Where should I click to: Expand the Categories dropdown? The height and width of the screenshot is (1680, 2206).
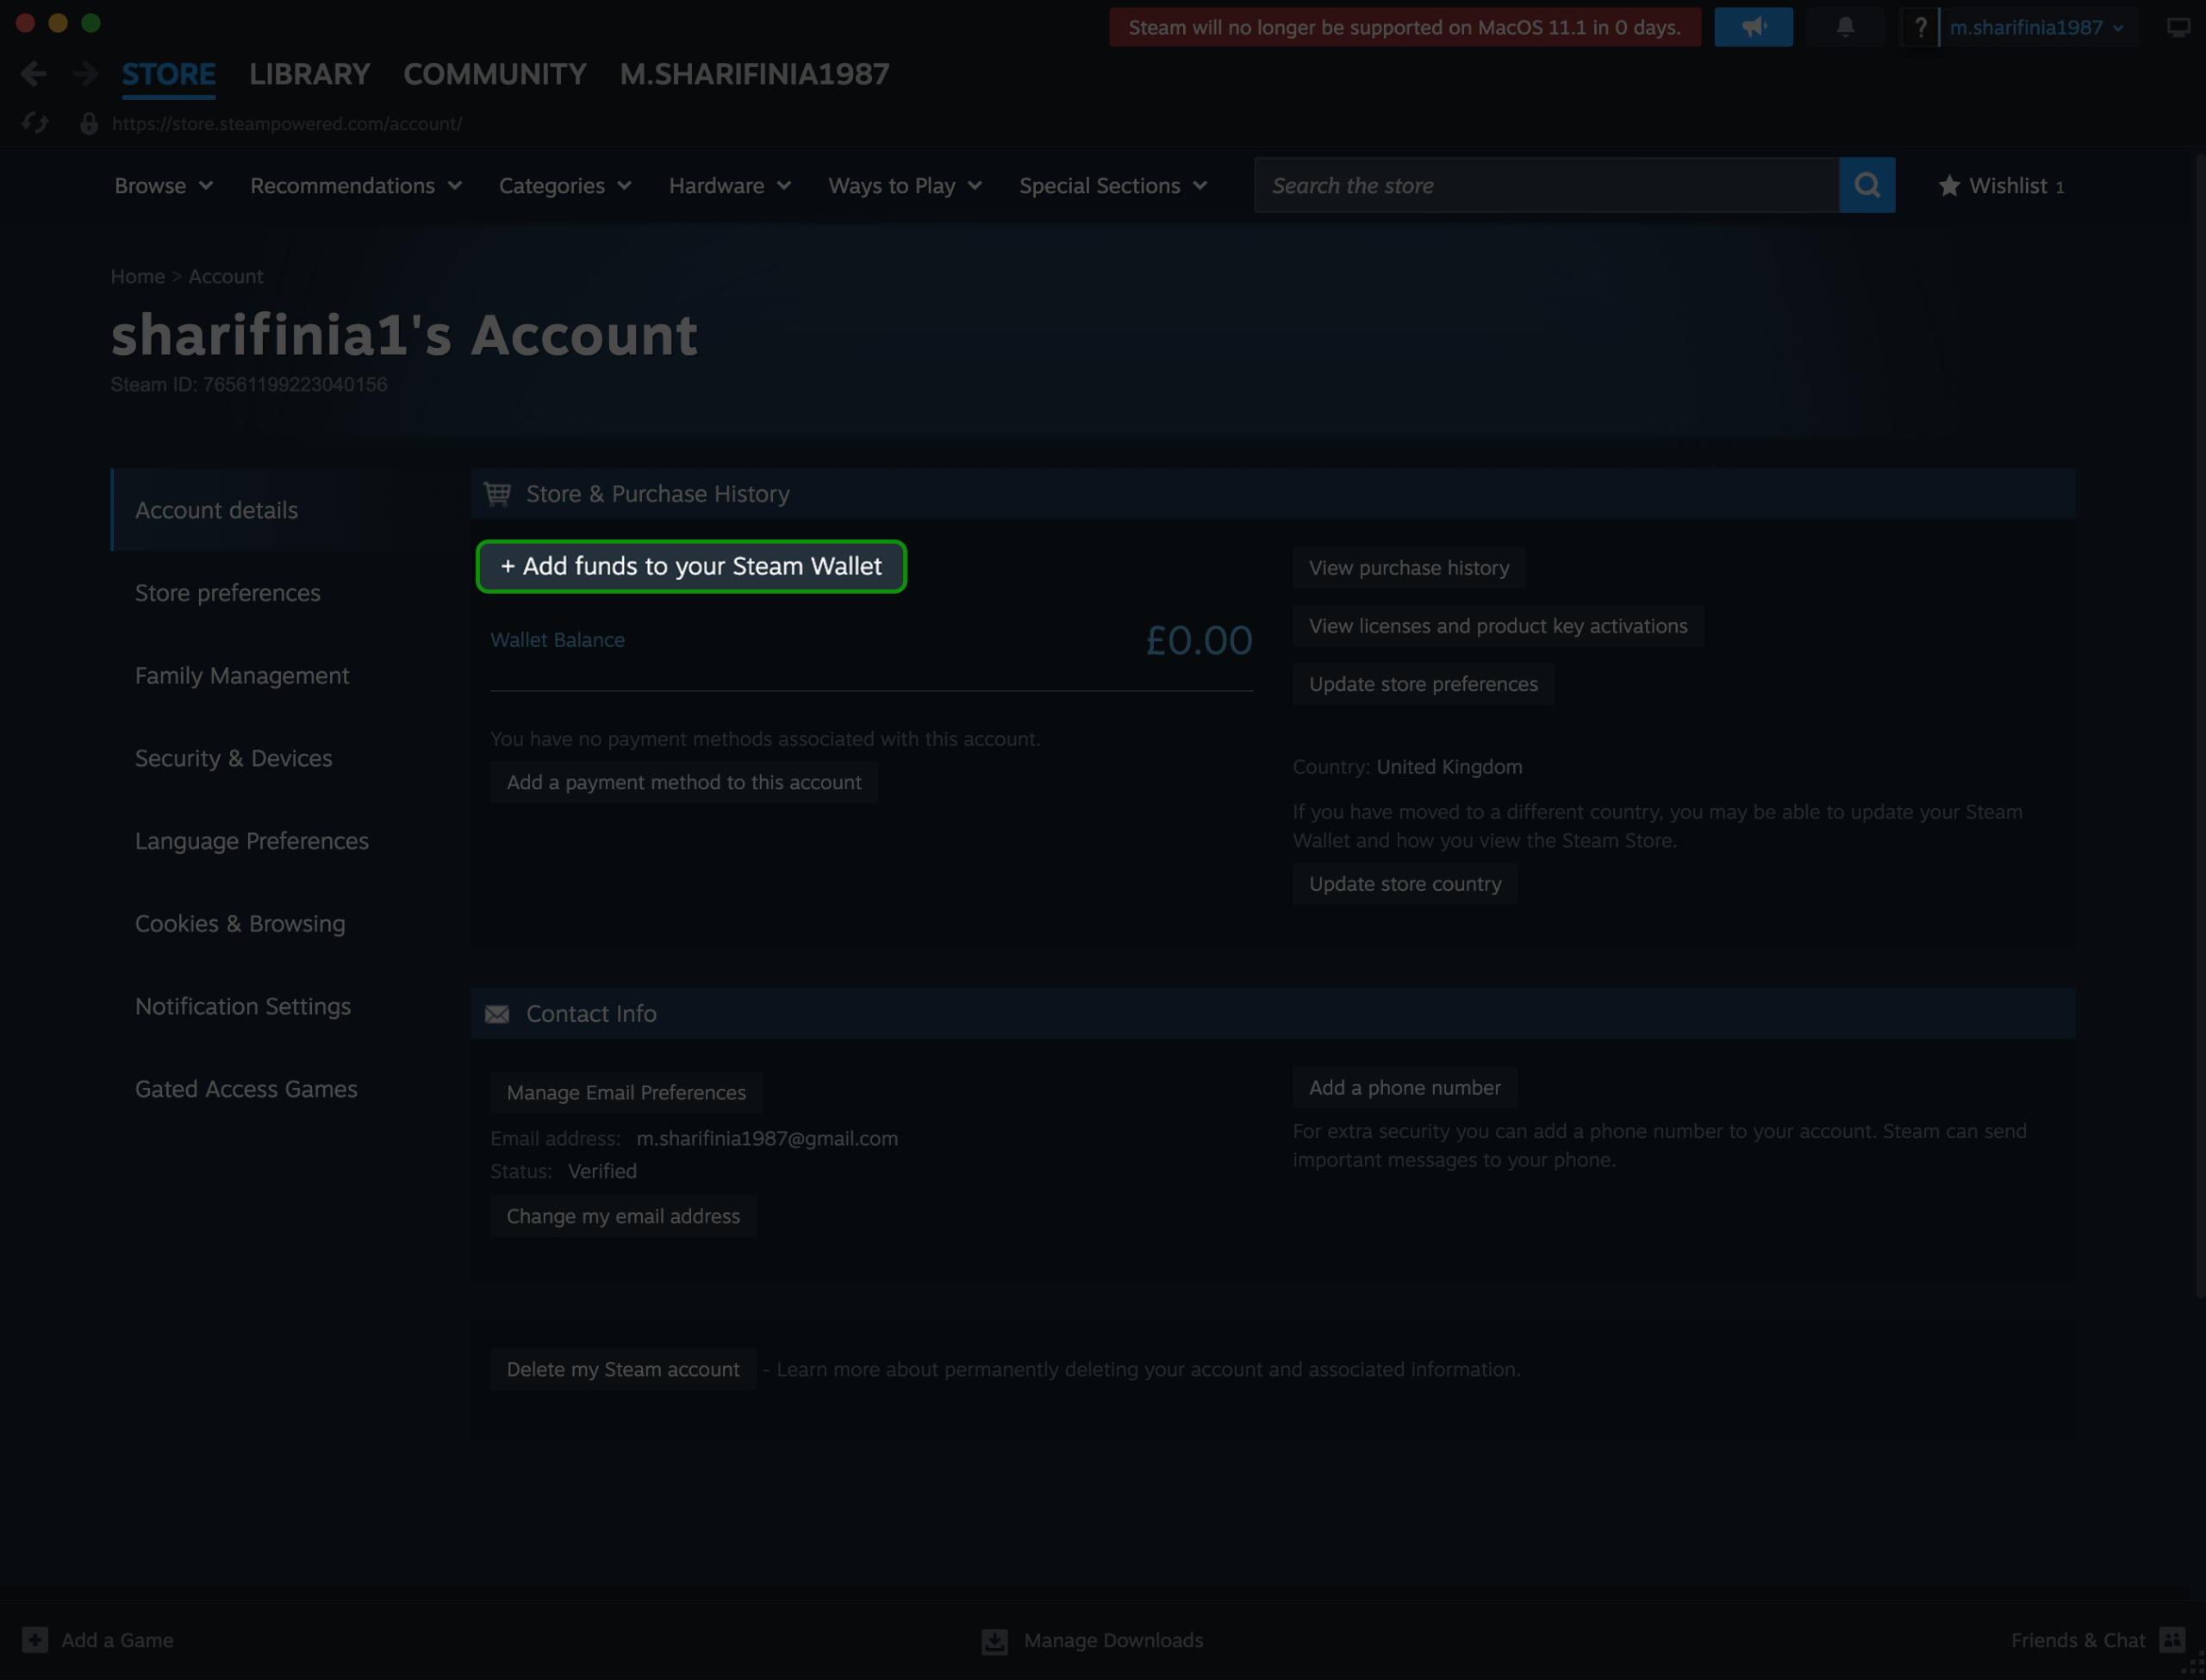[x=564, y=186]
